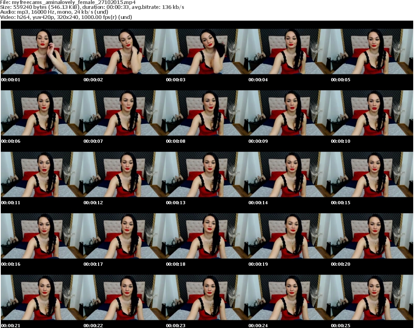
Task: Choose the frame image above 00:00:23
Action: click(x=207, y=297)
